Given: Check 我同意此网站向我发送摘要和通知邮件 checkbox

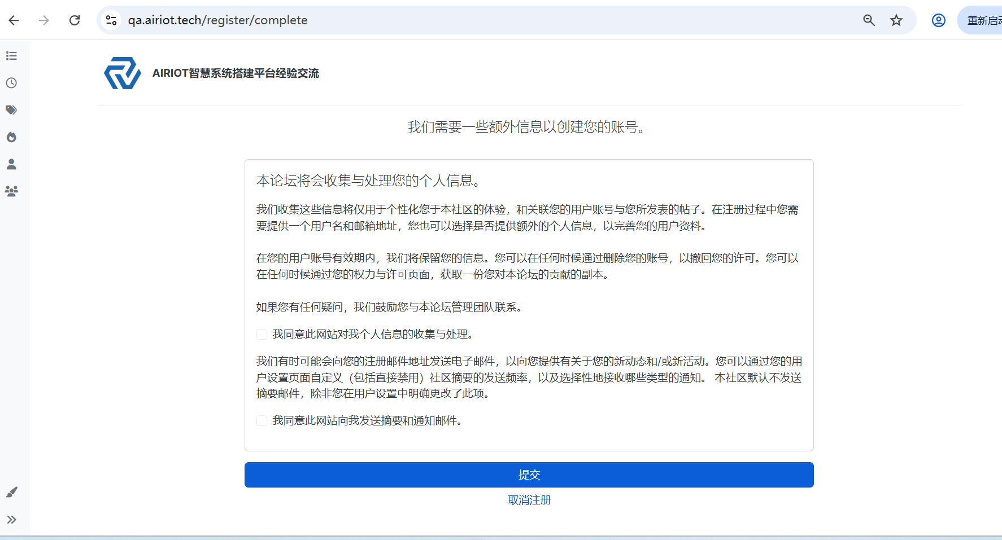Looking at the screenshot, I should click(x=262, y=421).
